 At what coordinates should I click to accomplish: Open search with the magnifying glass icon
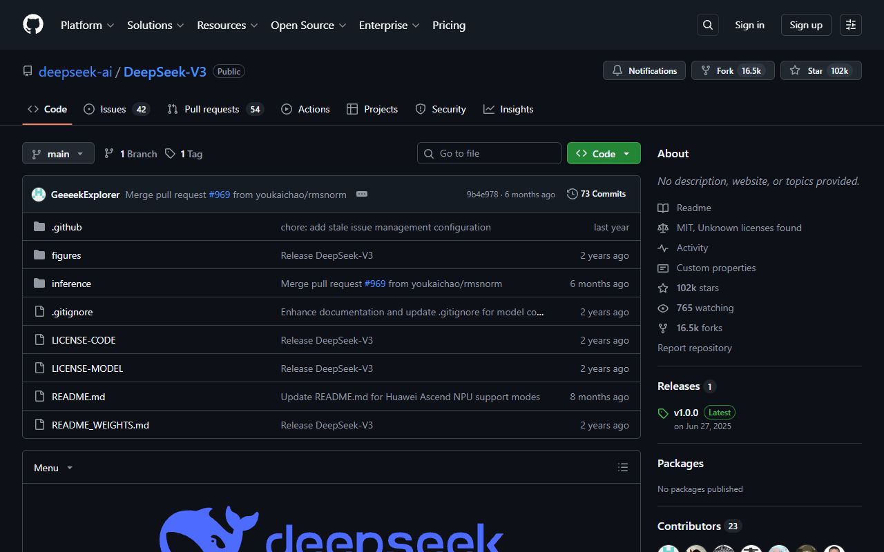point(707,25)
